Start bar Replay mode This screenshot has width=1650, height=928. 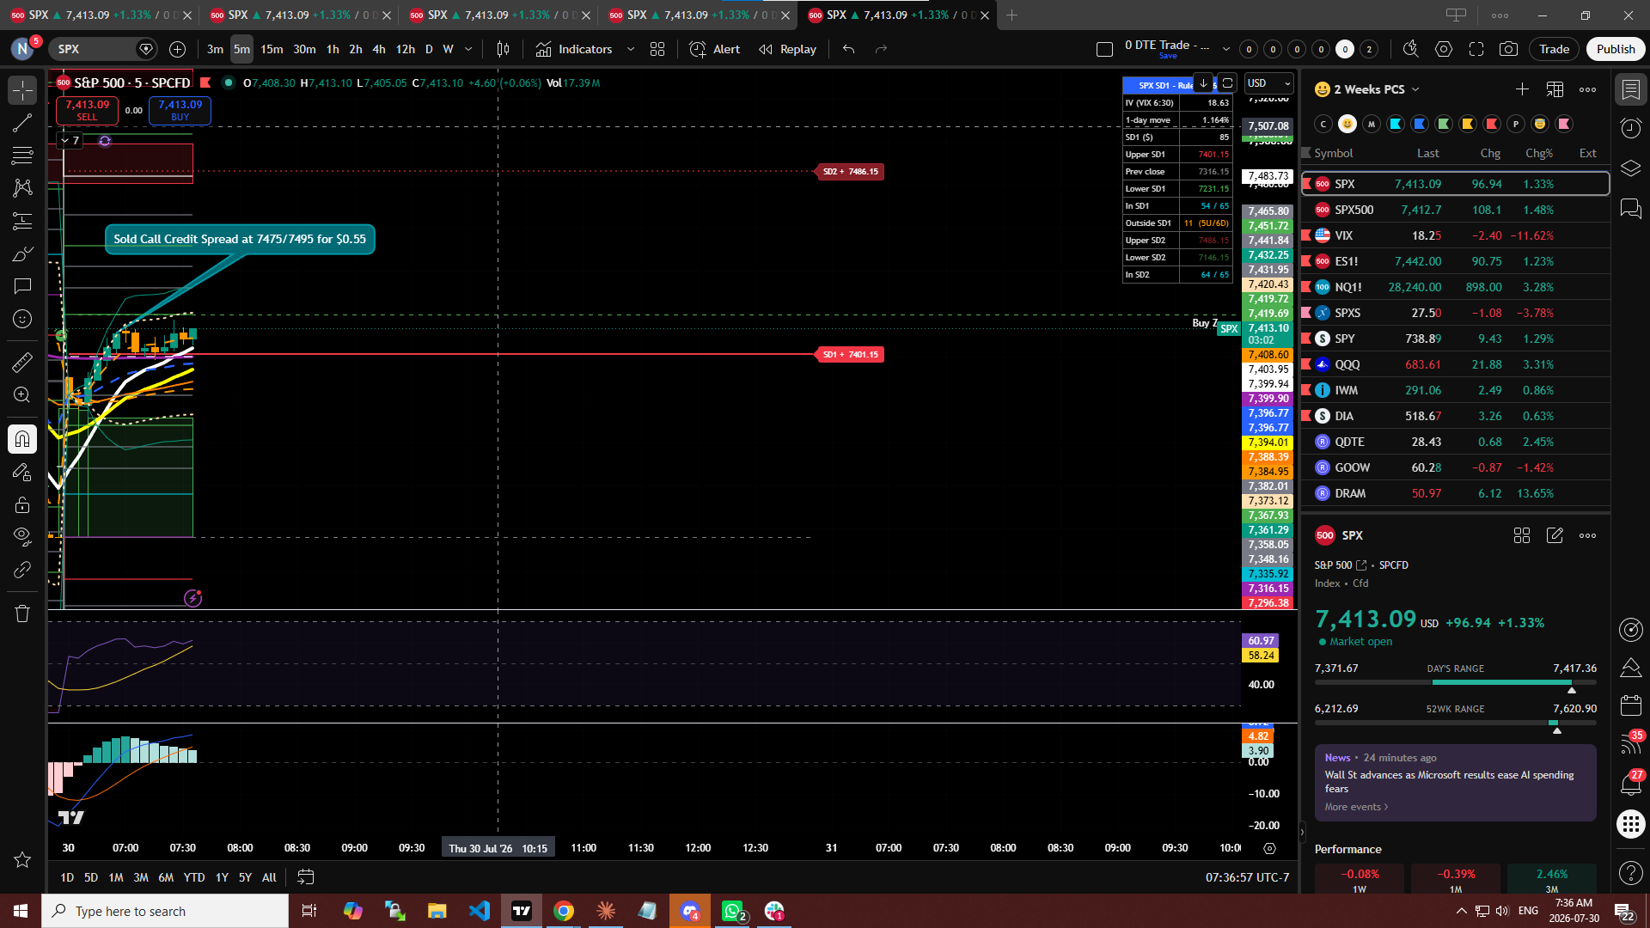pos(787,49)
